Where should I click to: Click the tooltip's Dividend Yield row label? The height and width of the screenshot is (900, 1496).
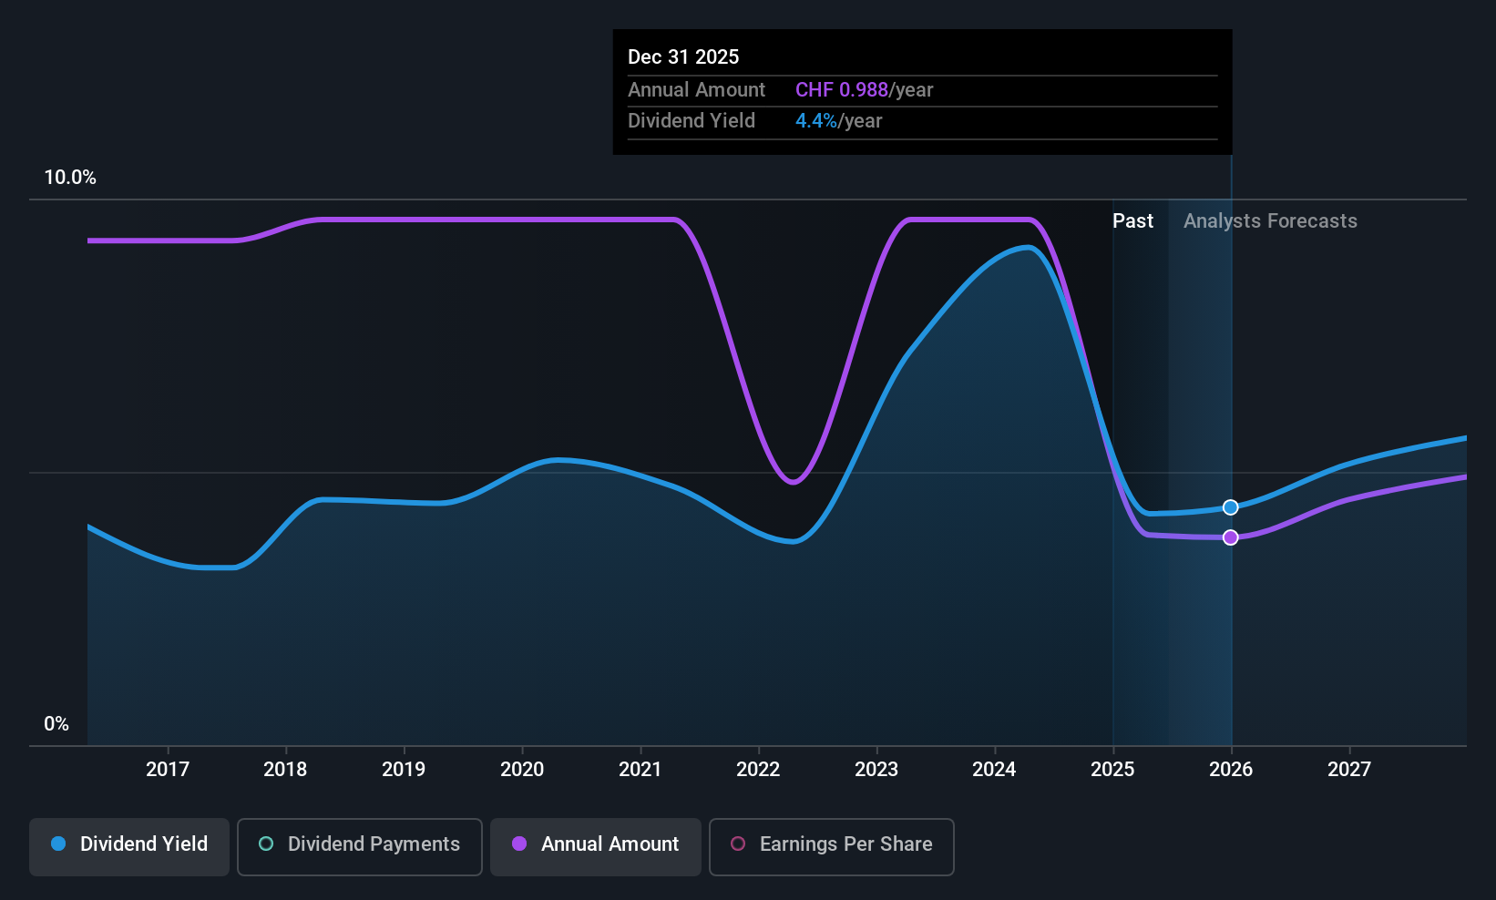[x=692, y=121]
